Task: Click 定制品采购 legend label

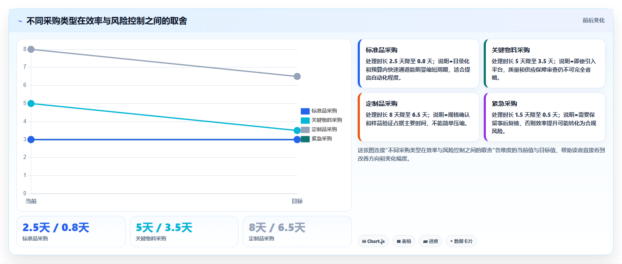Action: click(x=324, y=129)
